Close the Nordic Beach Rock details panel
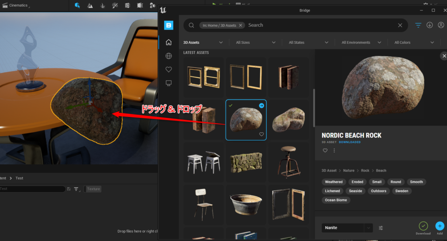 pos(444,56)
